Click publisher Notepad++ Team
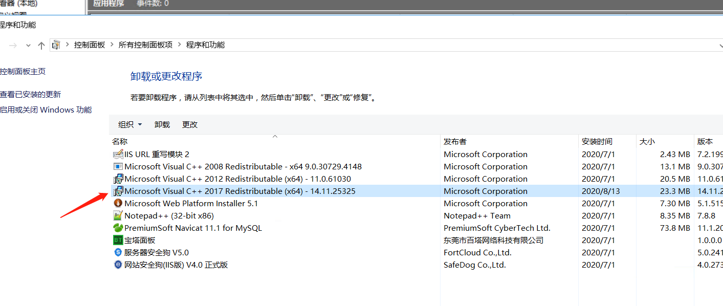 coord(477,215)
